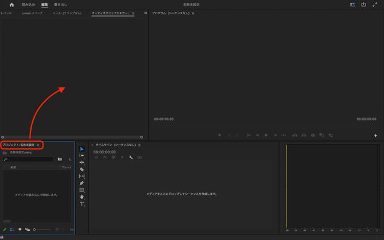Open the ソース (クリップなし) panel tab
Screen dimensions: 384x240
pyautogui.click(x=67, y=13)
